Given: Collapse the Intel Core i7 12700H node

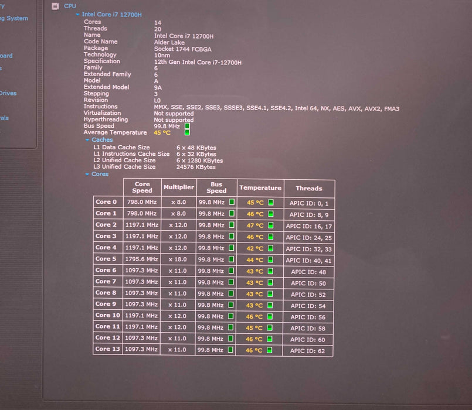Looking at the screenshot, I should [78, 14].
